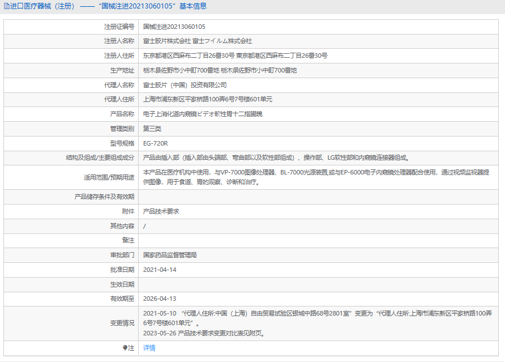Click the 注册证编号 label
Viewport: 505px width, 362px height.
coord(119,27)
